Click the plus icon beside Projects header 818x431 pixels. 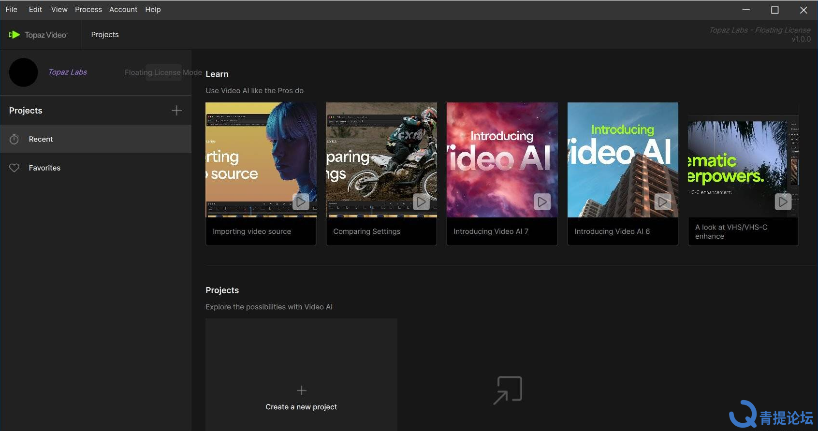176,111
